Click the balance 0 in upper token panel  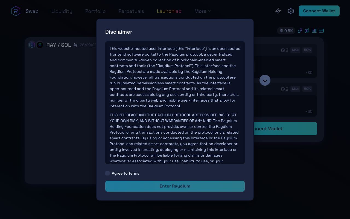point(287,50)
